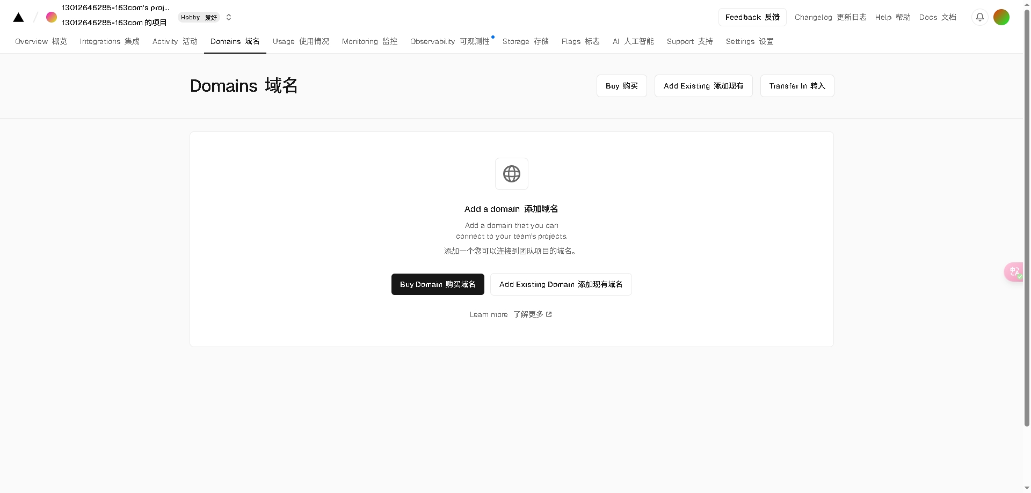Click the Add Existing Domain button

click(561, 284)
